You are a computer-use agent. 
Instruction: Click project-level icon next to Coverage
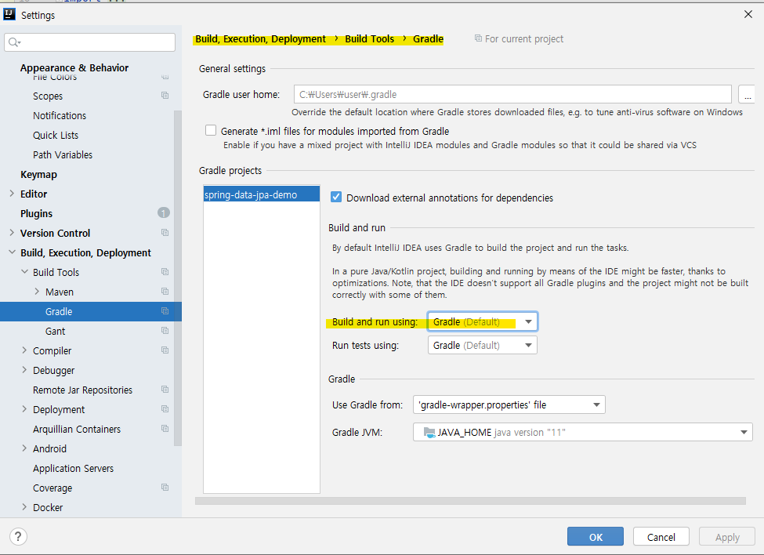click(x=165, y=488)
